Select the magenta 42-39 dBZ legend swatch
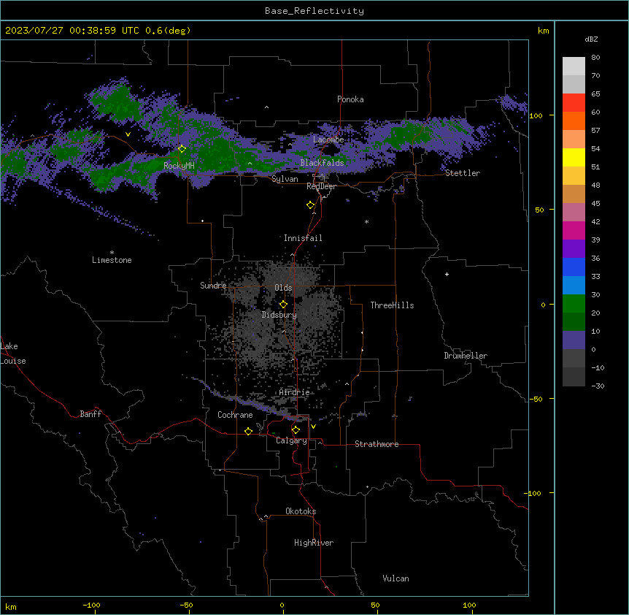This screenshot has height=615, width=629. pos(574,230)
